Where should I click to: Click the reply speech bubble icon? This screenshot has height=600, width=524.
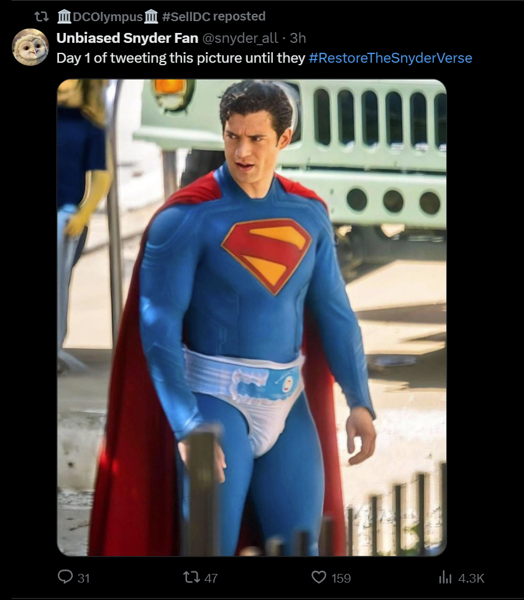(65, 576)
